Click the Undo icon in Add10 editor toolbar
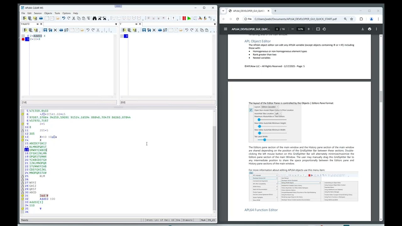The width and height of the screenshot is (402, 226). point(88,30)
